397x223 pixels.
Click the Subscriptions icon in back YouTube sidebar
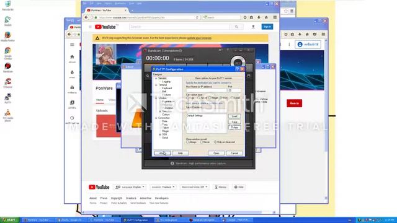[x=72, y=87]
